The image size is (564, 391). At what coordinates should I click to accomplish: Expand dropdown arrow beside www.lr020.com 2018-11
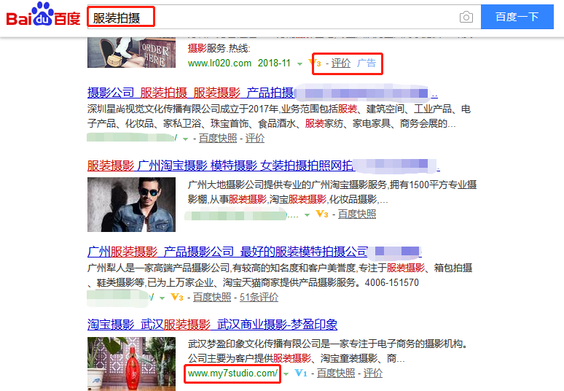point(299,64)
